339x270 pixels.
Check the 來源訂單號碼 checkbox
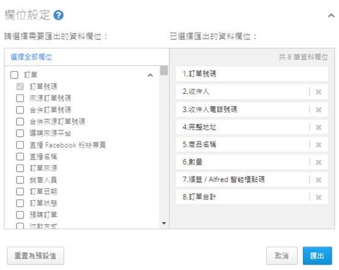(20, 98)
